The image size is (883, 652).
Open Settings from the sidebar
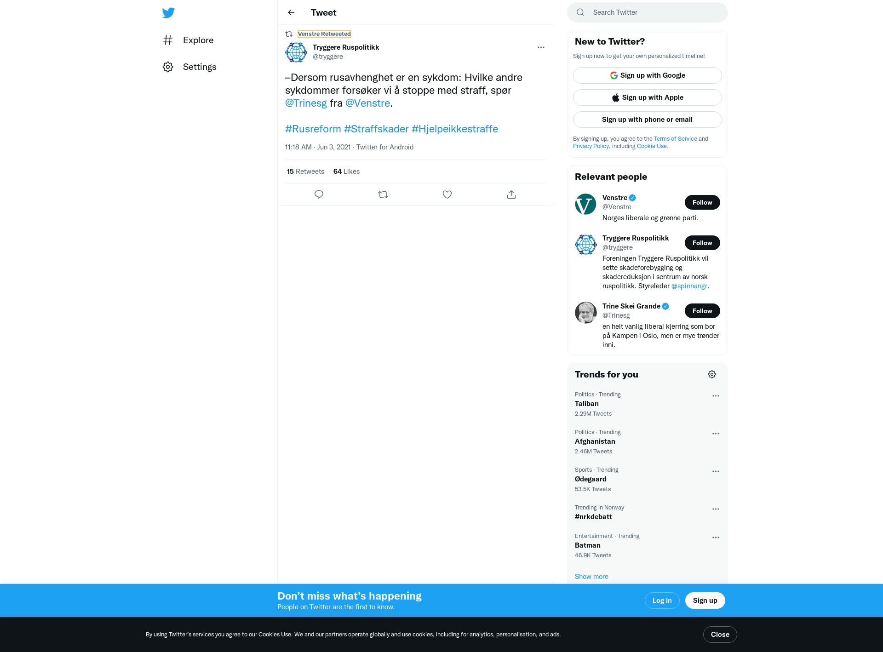(189, 67)
